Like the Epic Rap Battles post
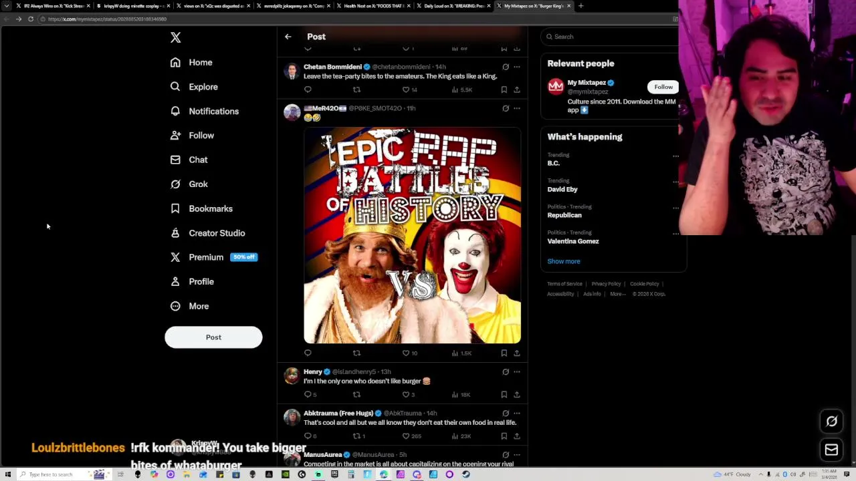 [x=410, y=353]
